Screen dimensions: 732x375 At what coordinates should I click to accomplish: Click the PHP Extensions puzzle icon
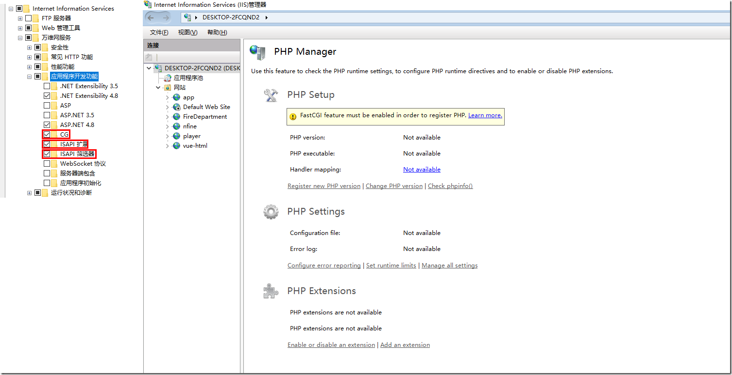(271, 291)
